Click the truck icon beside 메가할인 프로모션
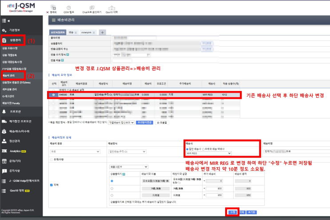This screenshot has width=330, height=220. pyautogui.click(x=4, y=122)
